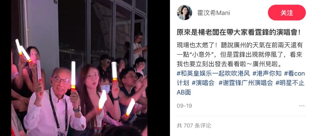Viewport: 309px width, 136px height.
Task: View the 共 707 条评论 comments header
Action: pyautogui.click(x=194, y=126)
